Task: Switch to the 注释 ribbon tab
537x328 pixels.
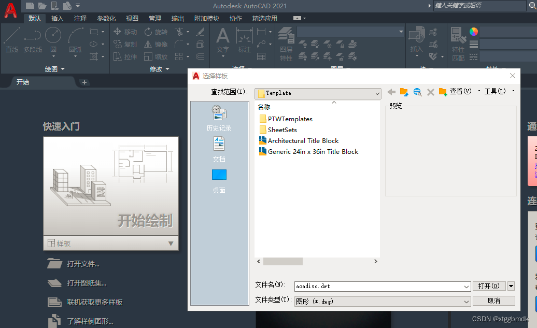Action: 80,19
